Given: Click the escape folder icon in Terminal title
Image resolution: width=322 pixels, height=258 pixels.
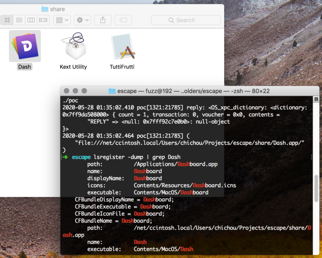Looking at the screenshot, I should 112,91.
